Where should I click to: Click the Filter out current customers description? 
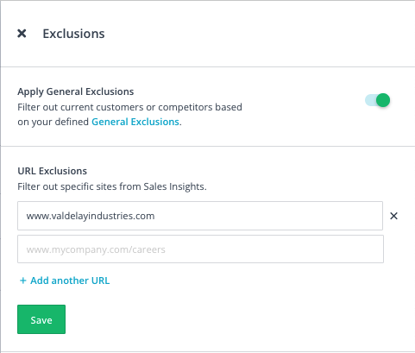pyautogui.click(x=129, y=115)
